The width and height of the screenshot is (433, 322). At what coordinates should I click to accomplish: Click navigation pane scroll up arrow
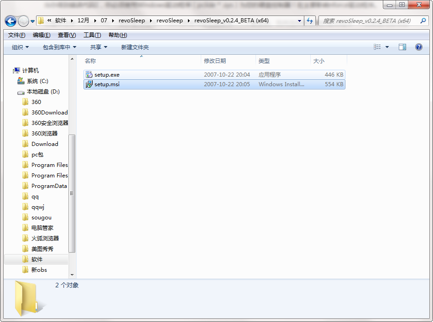tap(72, 59)
